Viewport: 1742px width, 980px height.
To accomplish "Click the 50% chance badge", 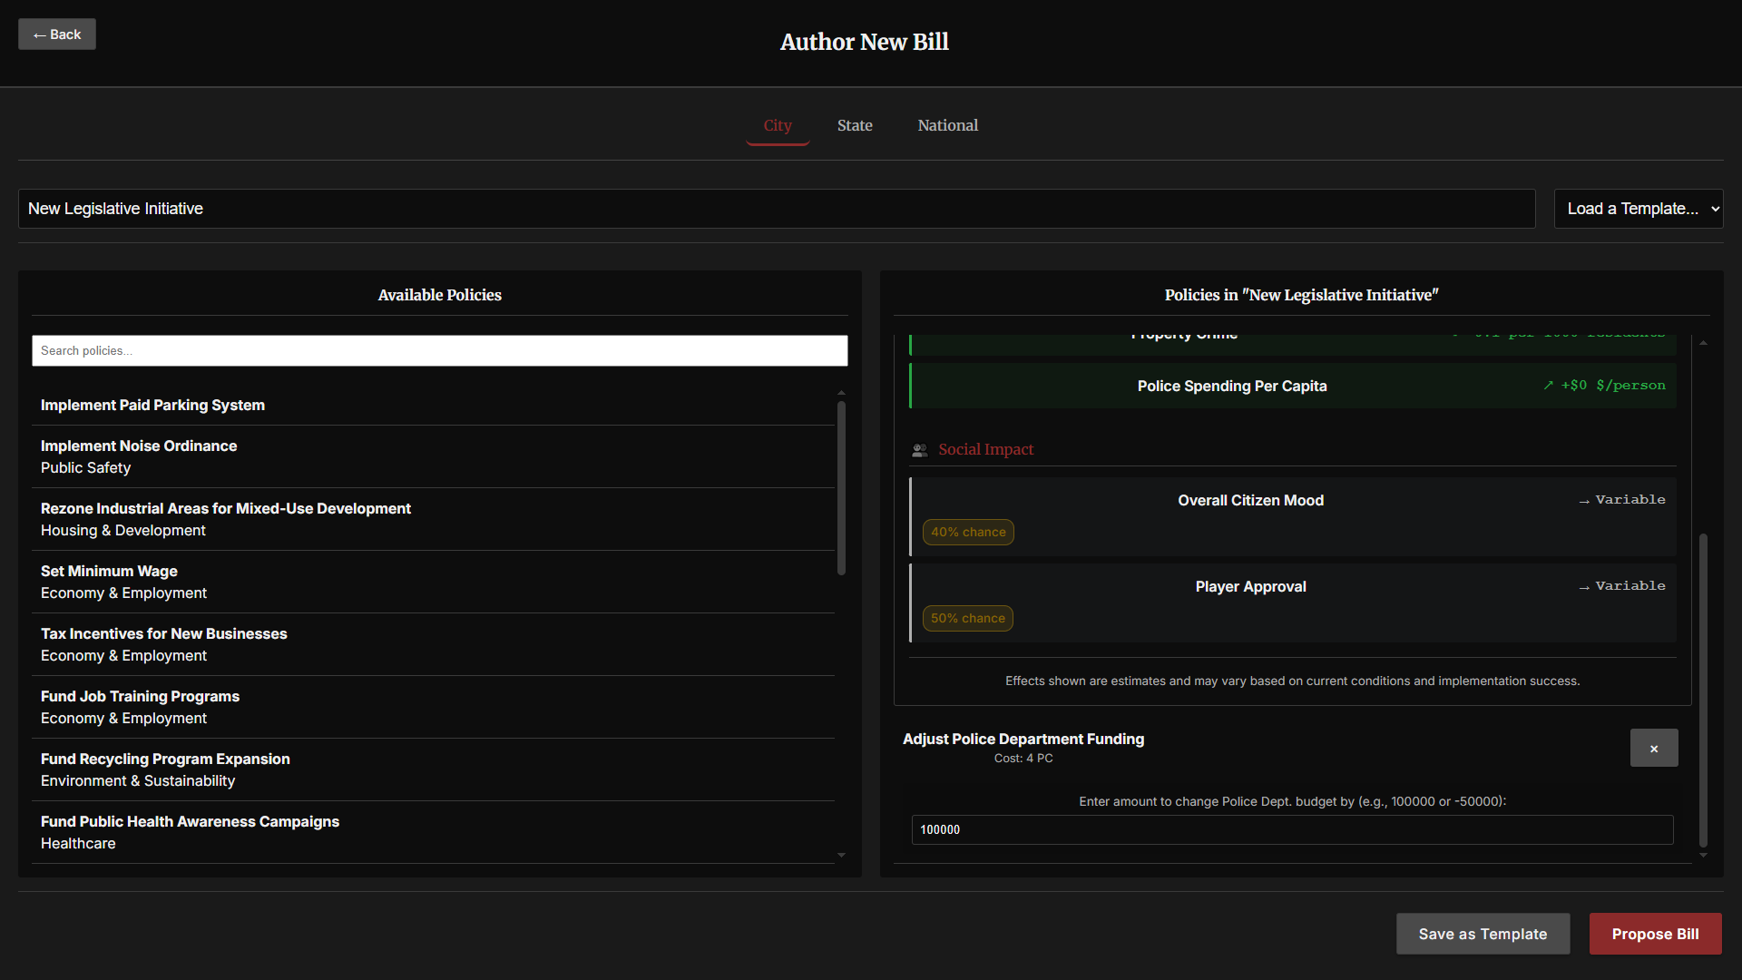I will [x=968, y=619].
